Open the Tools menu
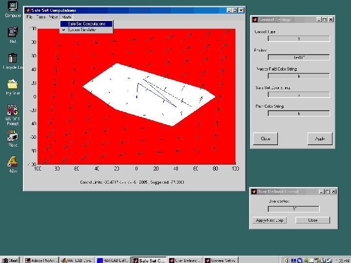The height and width of the screenshot is (263, 351). click(x=41, y=17)
